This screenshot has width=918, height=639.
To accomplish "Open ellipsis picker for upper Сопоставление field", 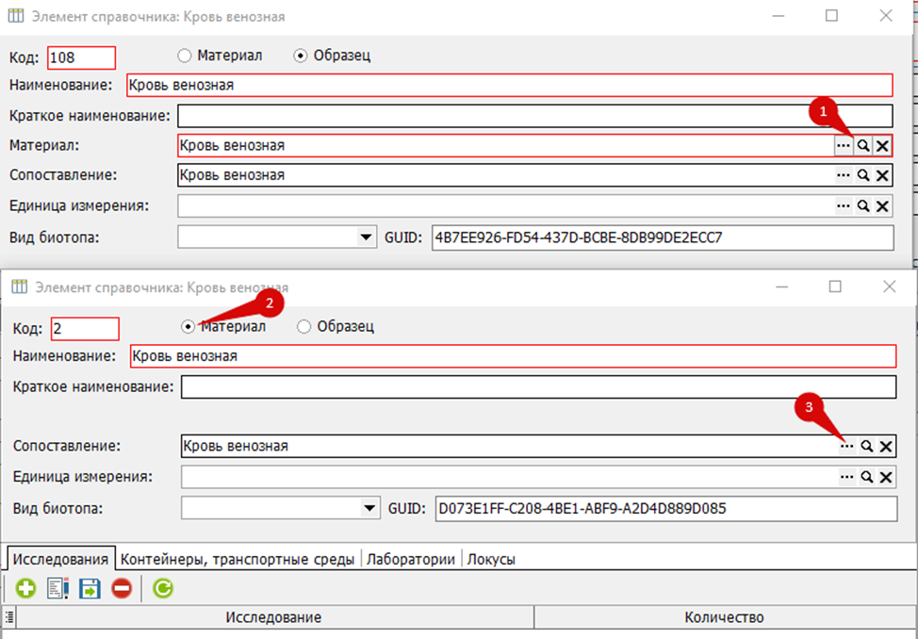I will (x=843, y=175).
